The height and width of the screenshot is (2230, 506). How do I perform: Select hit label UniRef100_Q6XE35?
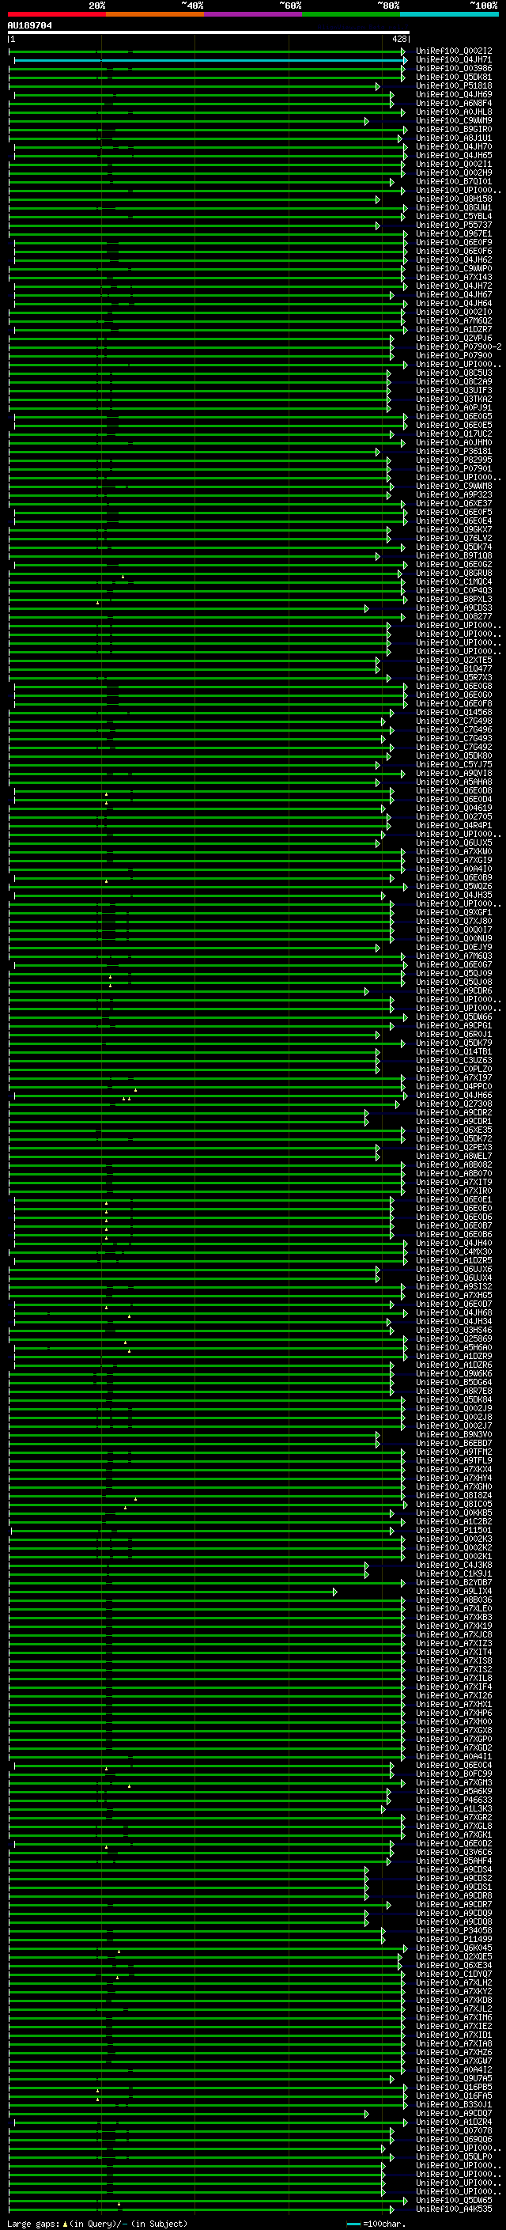[x=454, y=1130]
